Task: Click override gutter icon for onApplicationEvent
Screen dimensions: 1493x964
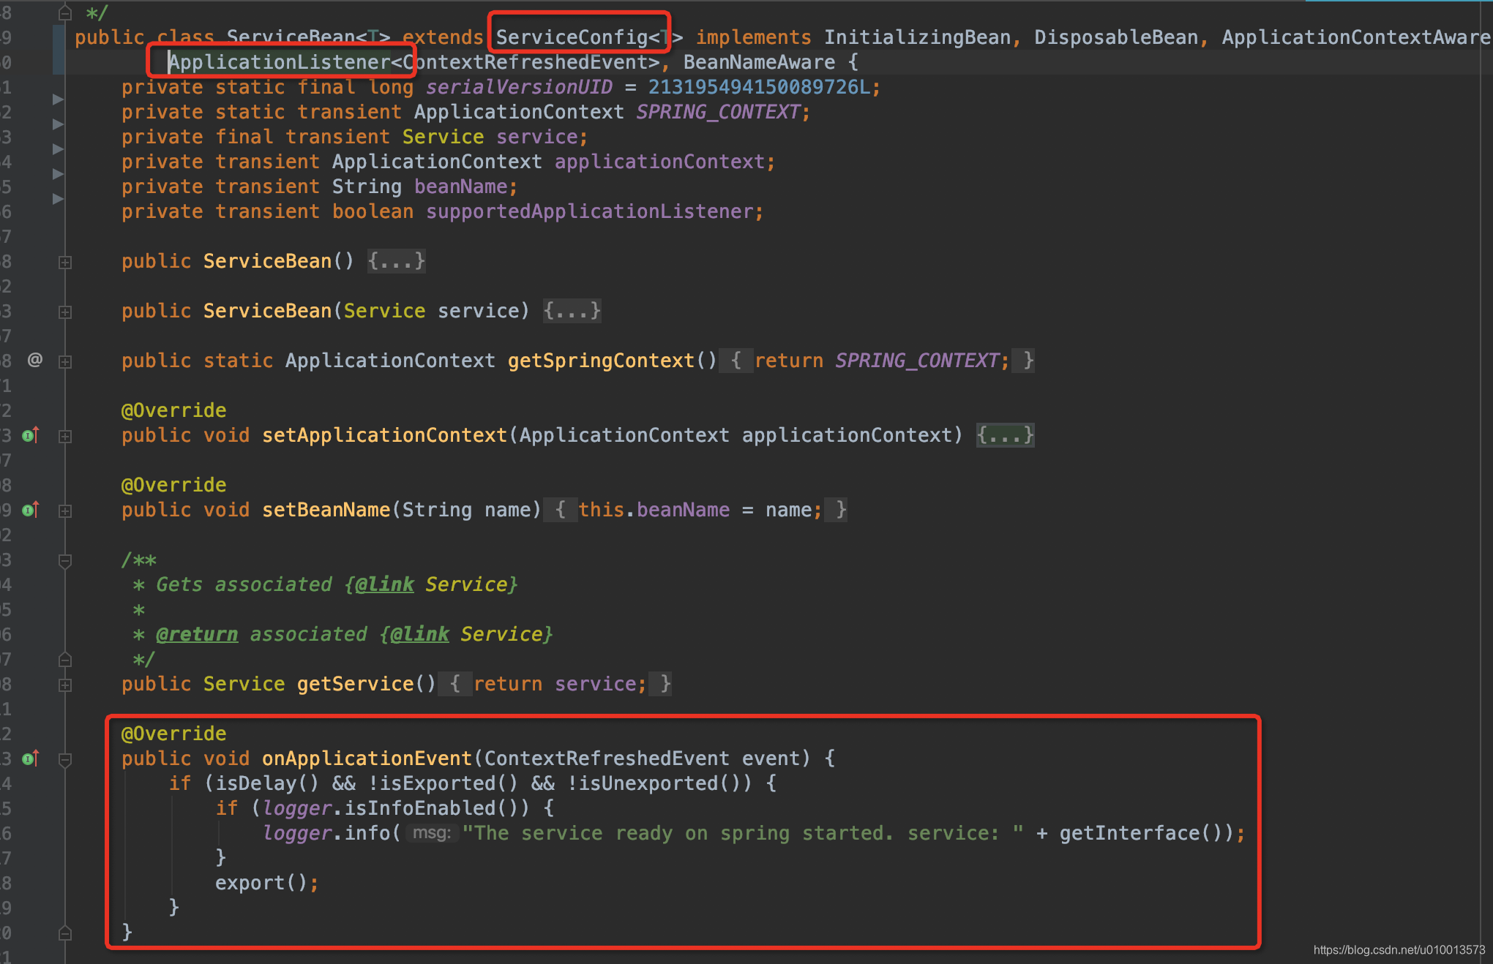Action: [x=30, y=758]
